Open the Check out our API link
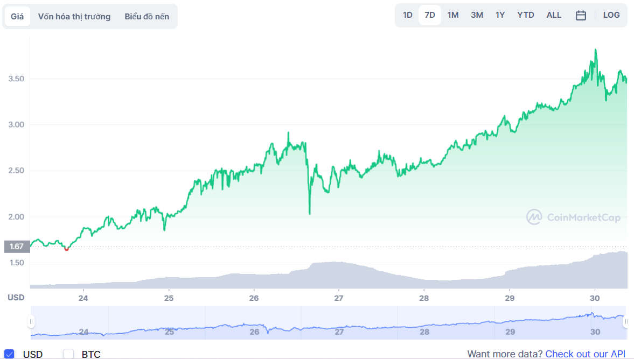This screenshot has width=634, height=359. (586, 354)
